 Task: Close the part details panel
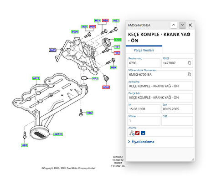click(190, 25)
